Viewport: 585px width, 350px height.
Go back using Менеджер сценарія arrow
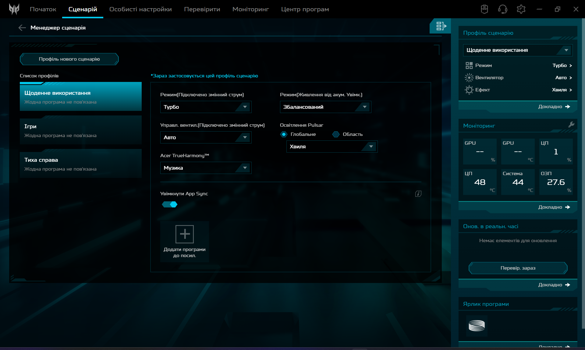(22, 28)
